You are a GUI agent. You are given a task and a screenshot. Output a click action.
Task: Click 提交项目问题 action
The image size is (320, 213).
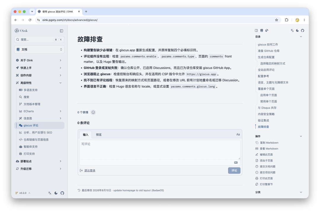[265, 172]
